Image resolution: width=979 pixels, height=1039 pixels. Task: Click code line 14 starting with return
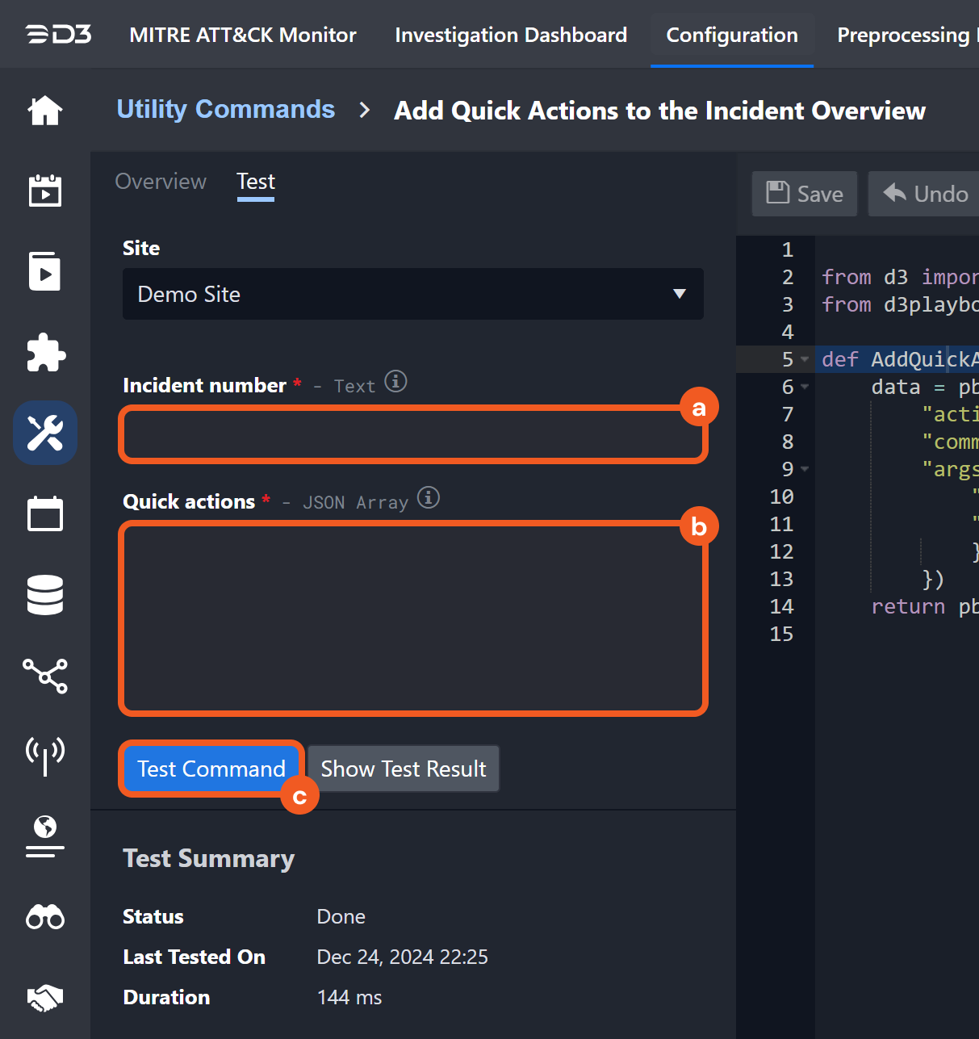click(x=925, y=606)
